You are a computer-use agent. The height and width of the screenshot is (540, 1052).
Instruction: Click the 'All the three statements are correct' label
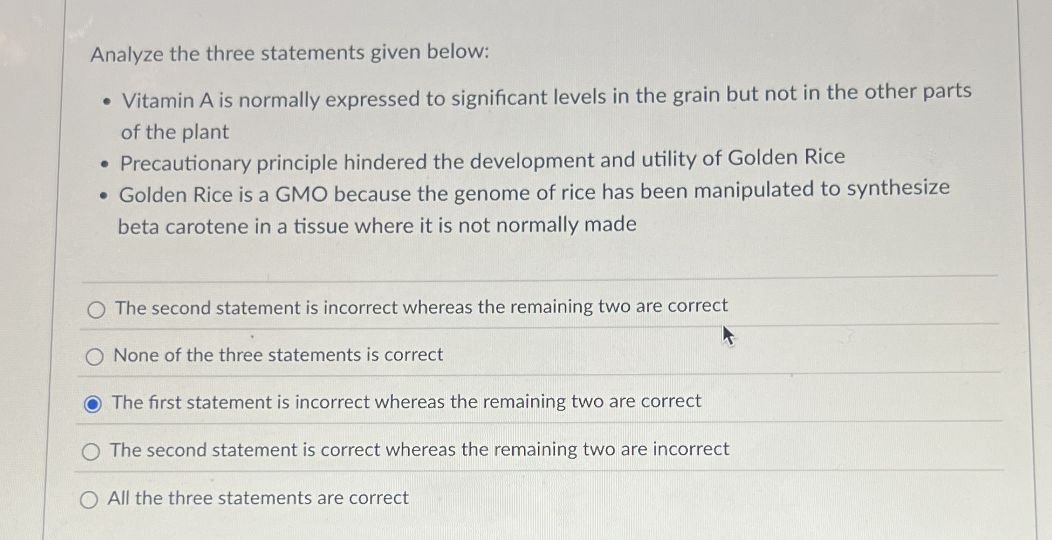(258, 498)
